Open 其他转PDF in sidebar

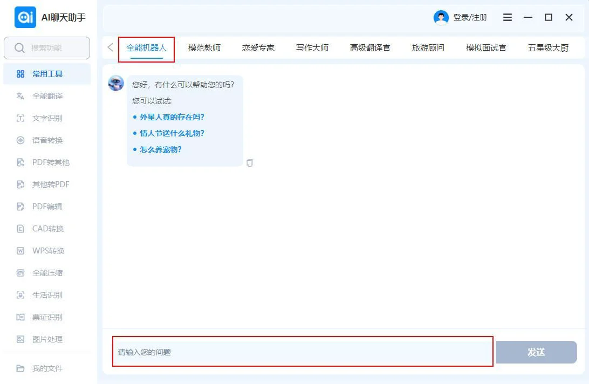[47, 184]
